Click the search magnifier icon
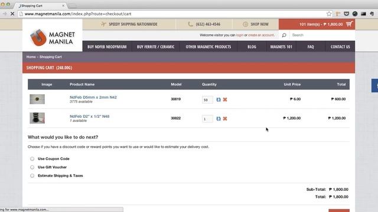This screenshot has height=212, width=378. [284, 35]
